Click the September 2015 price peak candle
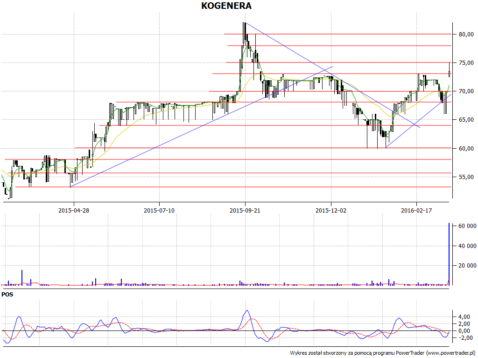478x358 pixels. (244, 33)
